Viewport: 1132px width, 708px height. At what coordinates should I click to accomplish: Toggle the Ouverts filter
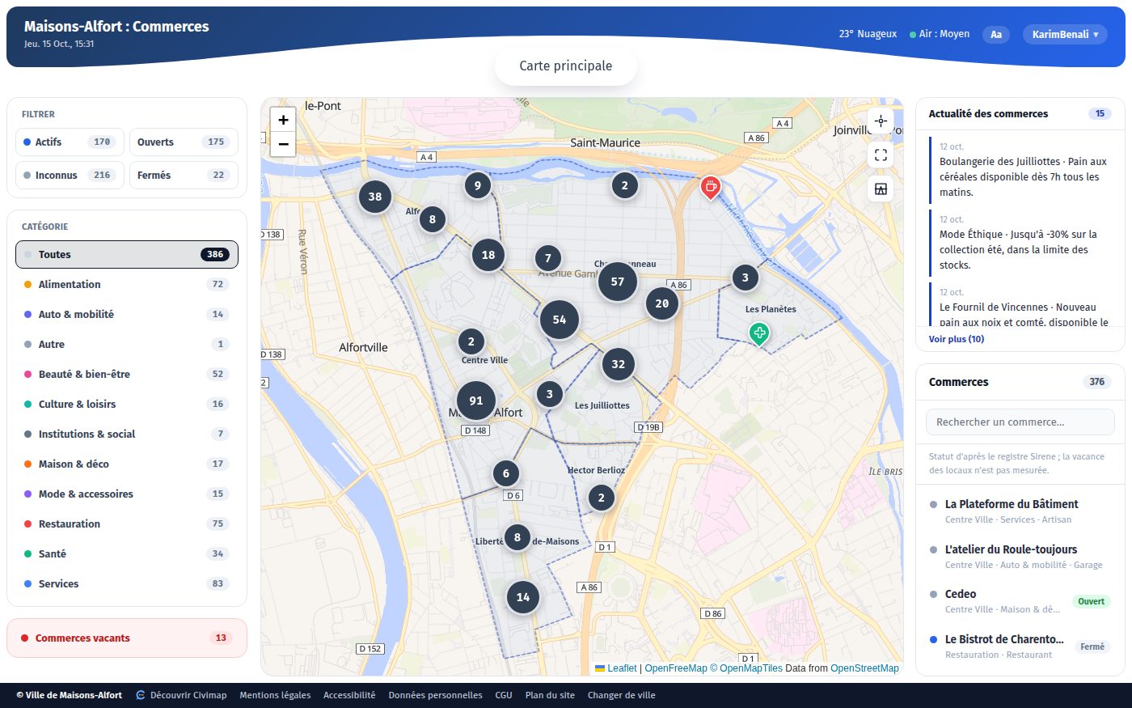pos(184,142)
